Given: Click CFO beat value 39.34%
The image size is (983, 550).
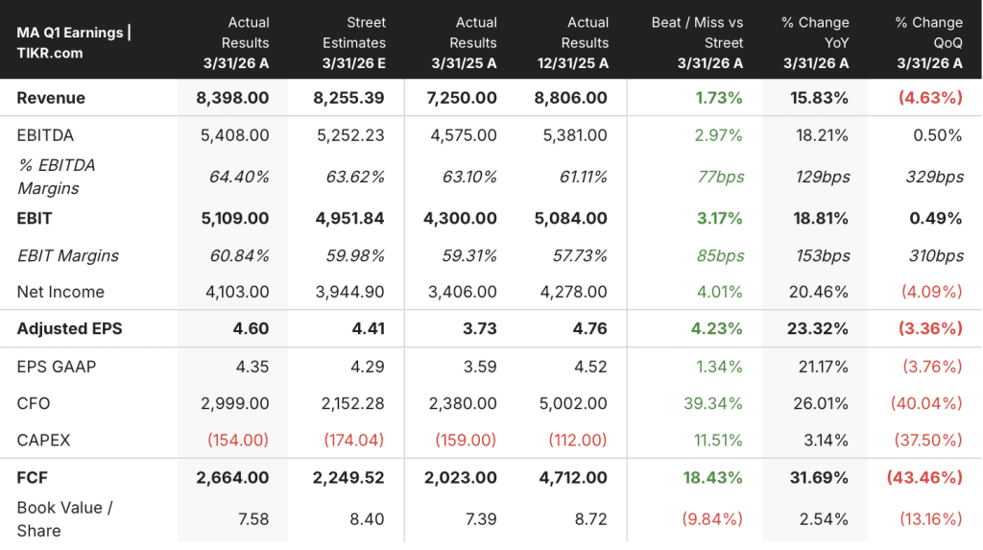Looking at the screenshot, I should [713, 403].
